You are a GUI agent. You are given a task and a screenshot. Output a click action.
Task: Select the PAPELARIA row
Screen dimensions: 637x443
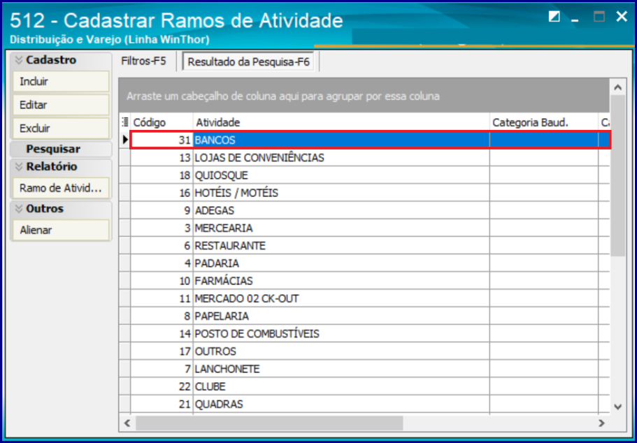tap(370, 316)
